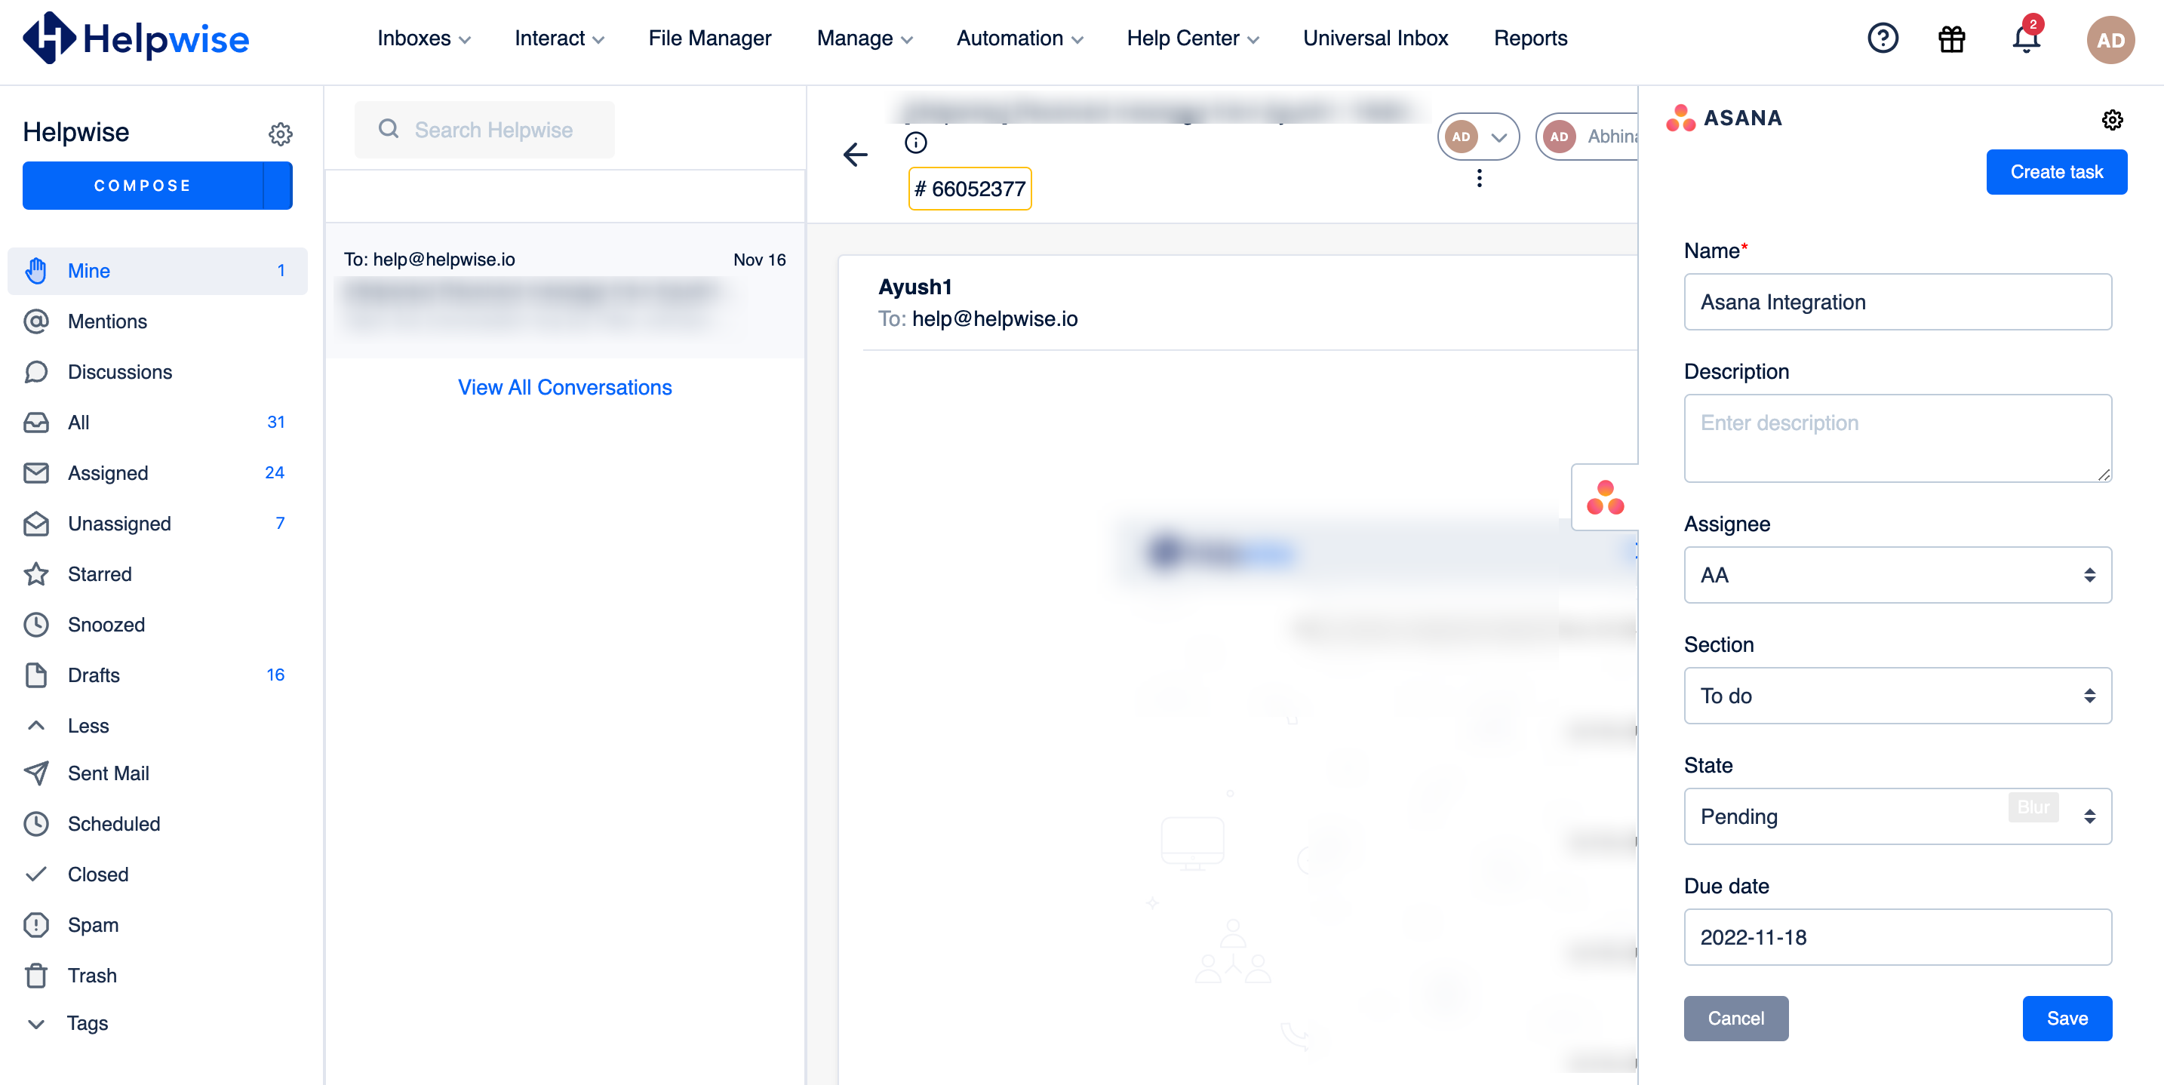Screen dimensions: 2164x1085
Task: Open the Inboxes dropdown menu
Action: click(423, 38)
